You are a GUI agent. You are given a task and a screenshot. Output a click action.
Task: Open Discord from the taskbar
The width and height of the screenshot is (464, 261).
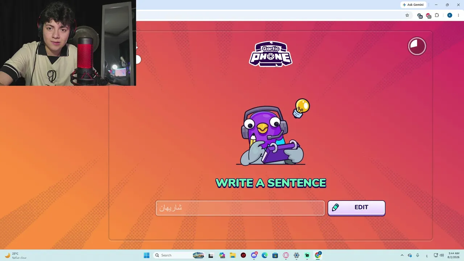254,255
